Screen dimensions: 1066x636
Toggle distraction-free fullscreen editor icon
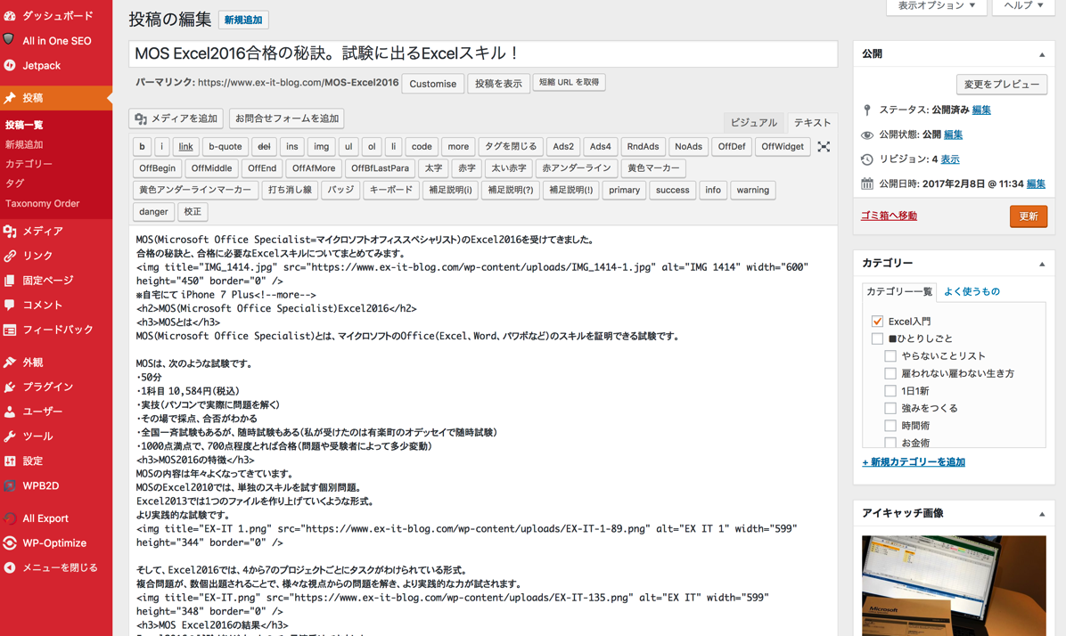tap(824, 146)
